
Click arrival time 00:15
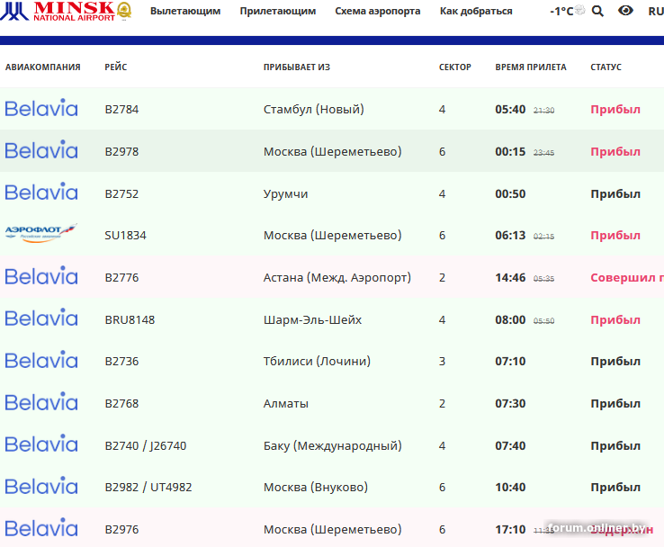coord(510,151)
